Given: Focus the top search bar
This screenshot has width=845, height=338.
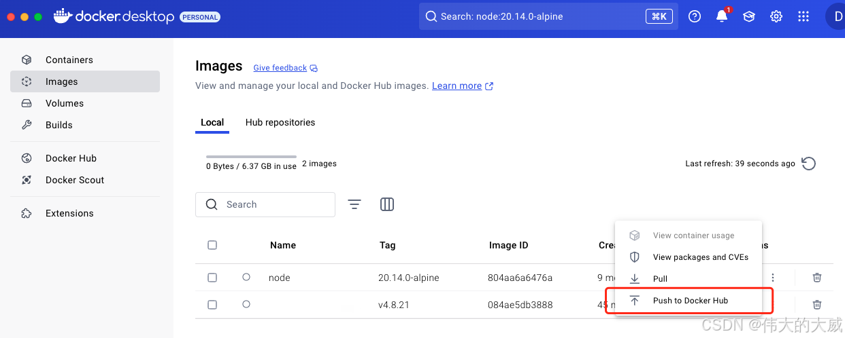Looking at the screenshot, I should tap(548, 16).
